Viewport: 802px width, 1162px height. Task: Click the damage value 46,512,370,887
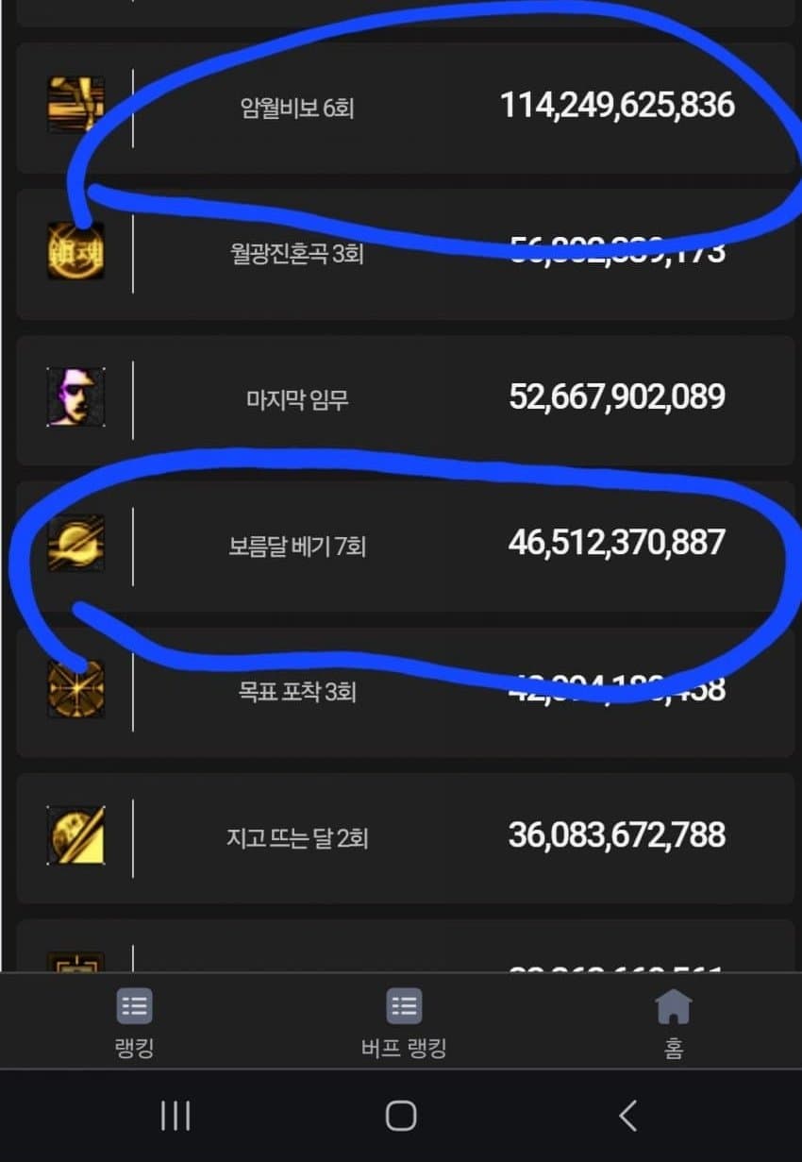coord(617,543)
